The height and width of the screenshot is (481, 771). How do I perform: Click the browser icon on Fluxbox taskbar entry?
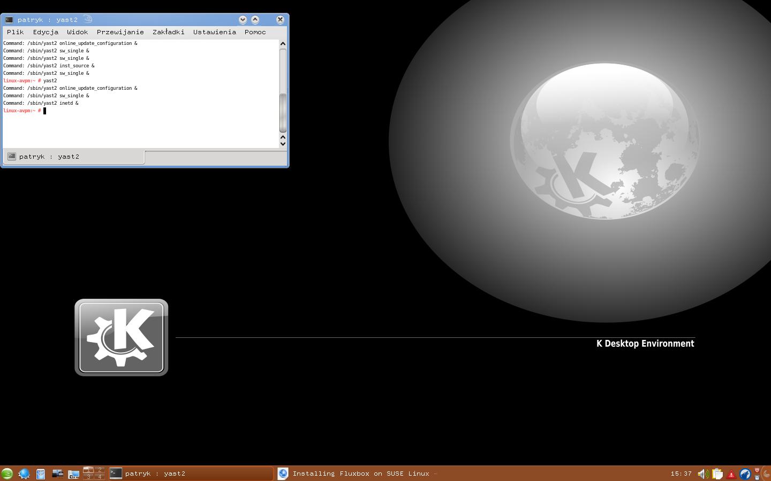point(283,474)
